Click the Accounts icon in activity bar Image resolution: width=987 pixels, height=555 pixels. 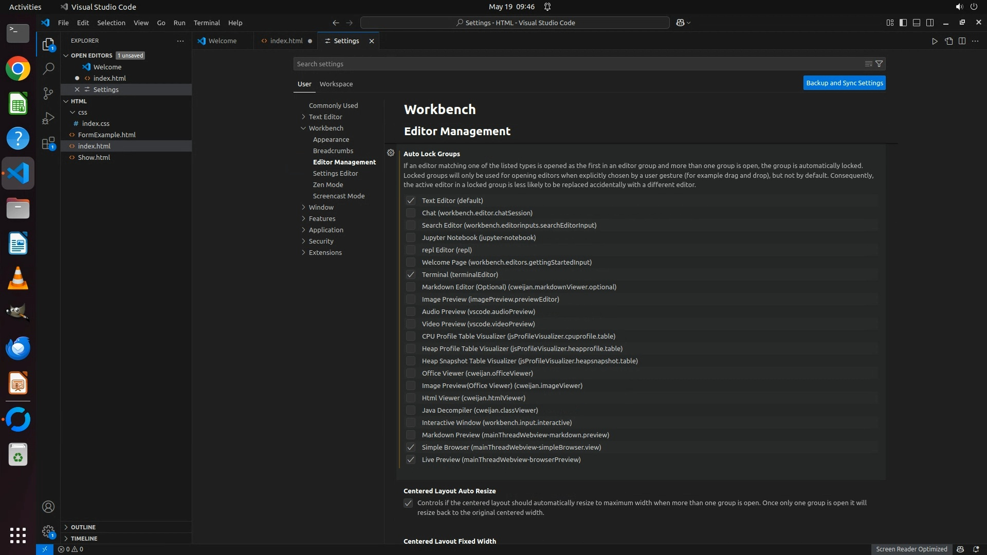coord(48,507)
